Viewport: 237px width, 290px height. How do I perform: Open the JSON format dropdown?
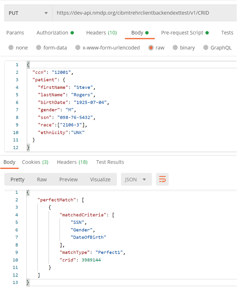pos(136,179)
